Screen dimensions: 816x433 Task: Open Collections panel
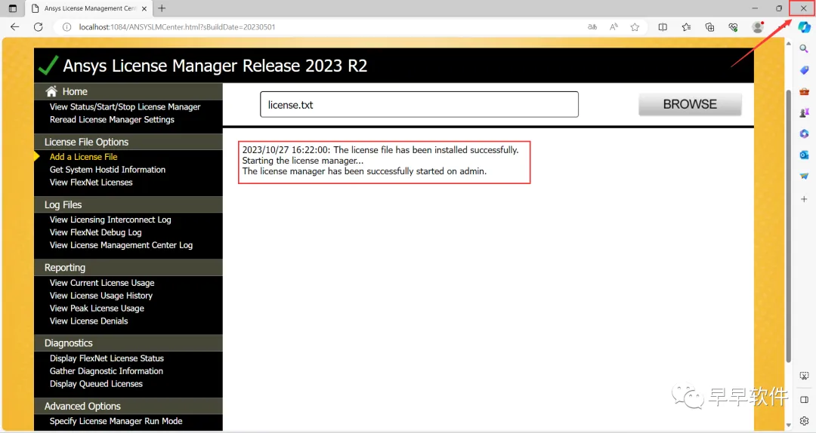tap(709, 27)
